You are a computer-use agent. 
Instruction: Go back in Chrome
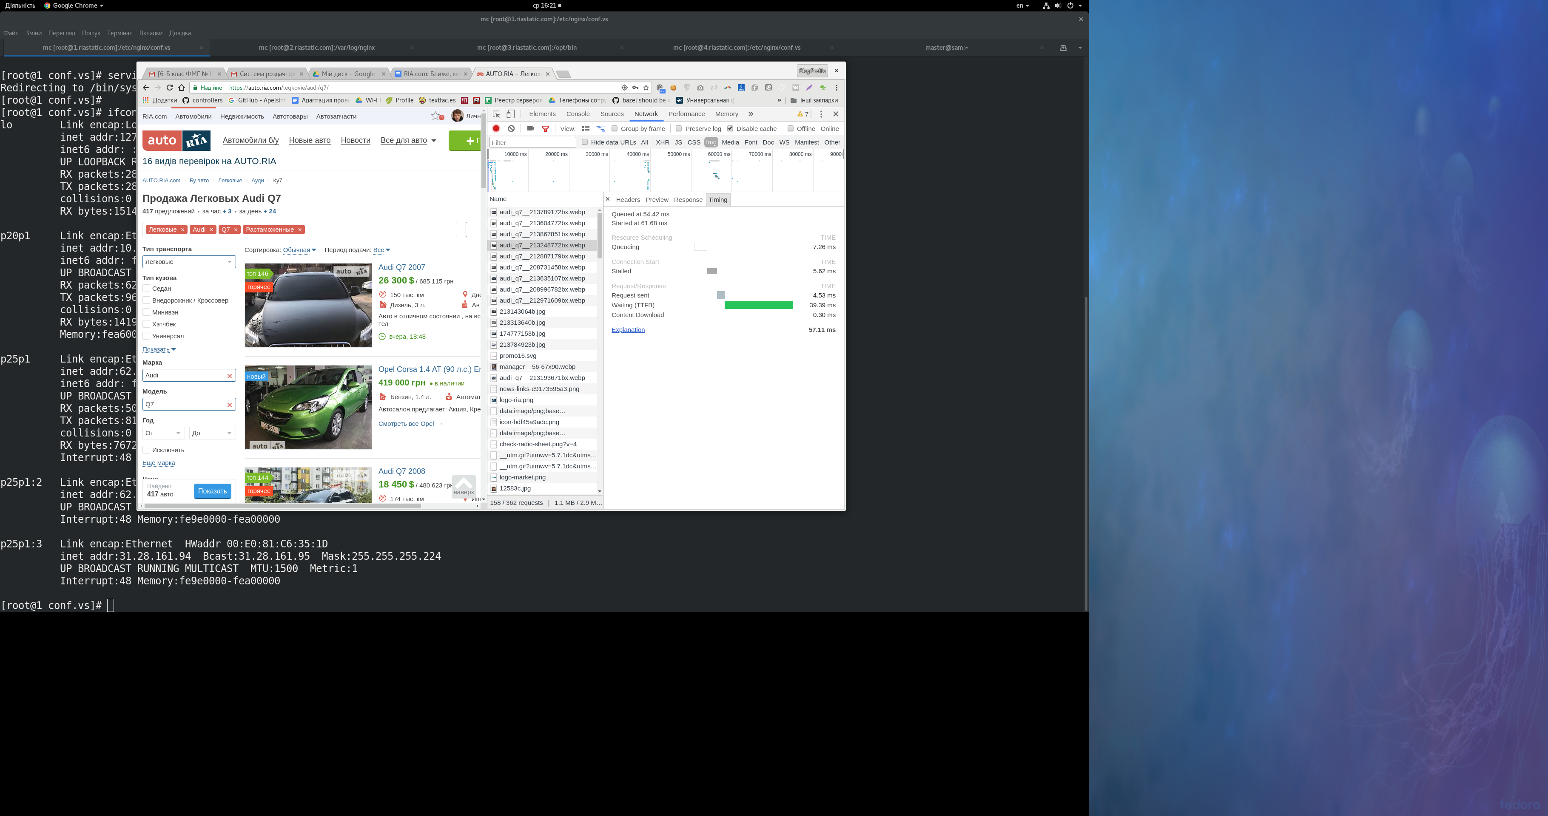tap(146, 88)
